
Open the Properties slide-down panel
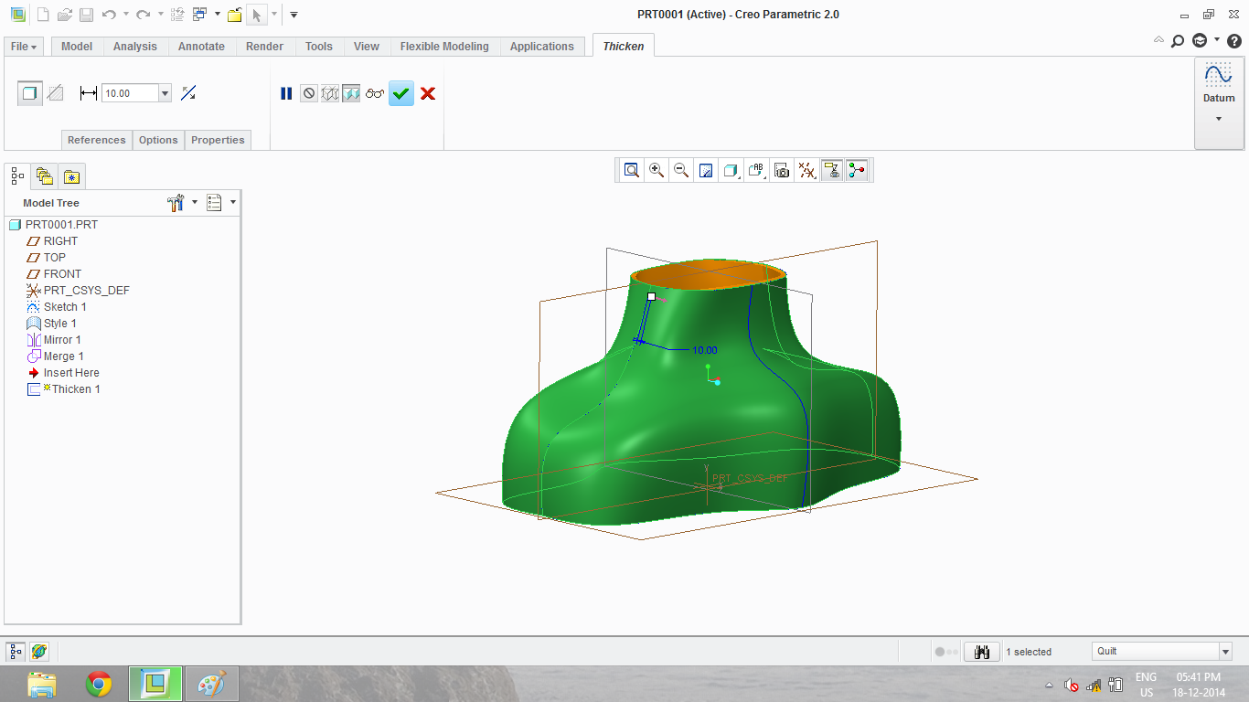pos(218,140)
